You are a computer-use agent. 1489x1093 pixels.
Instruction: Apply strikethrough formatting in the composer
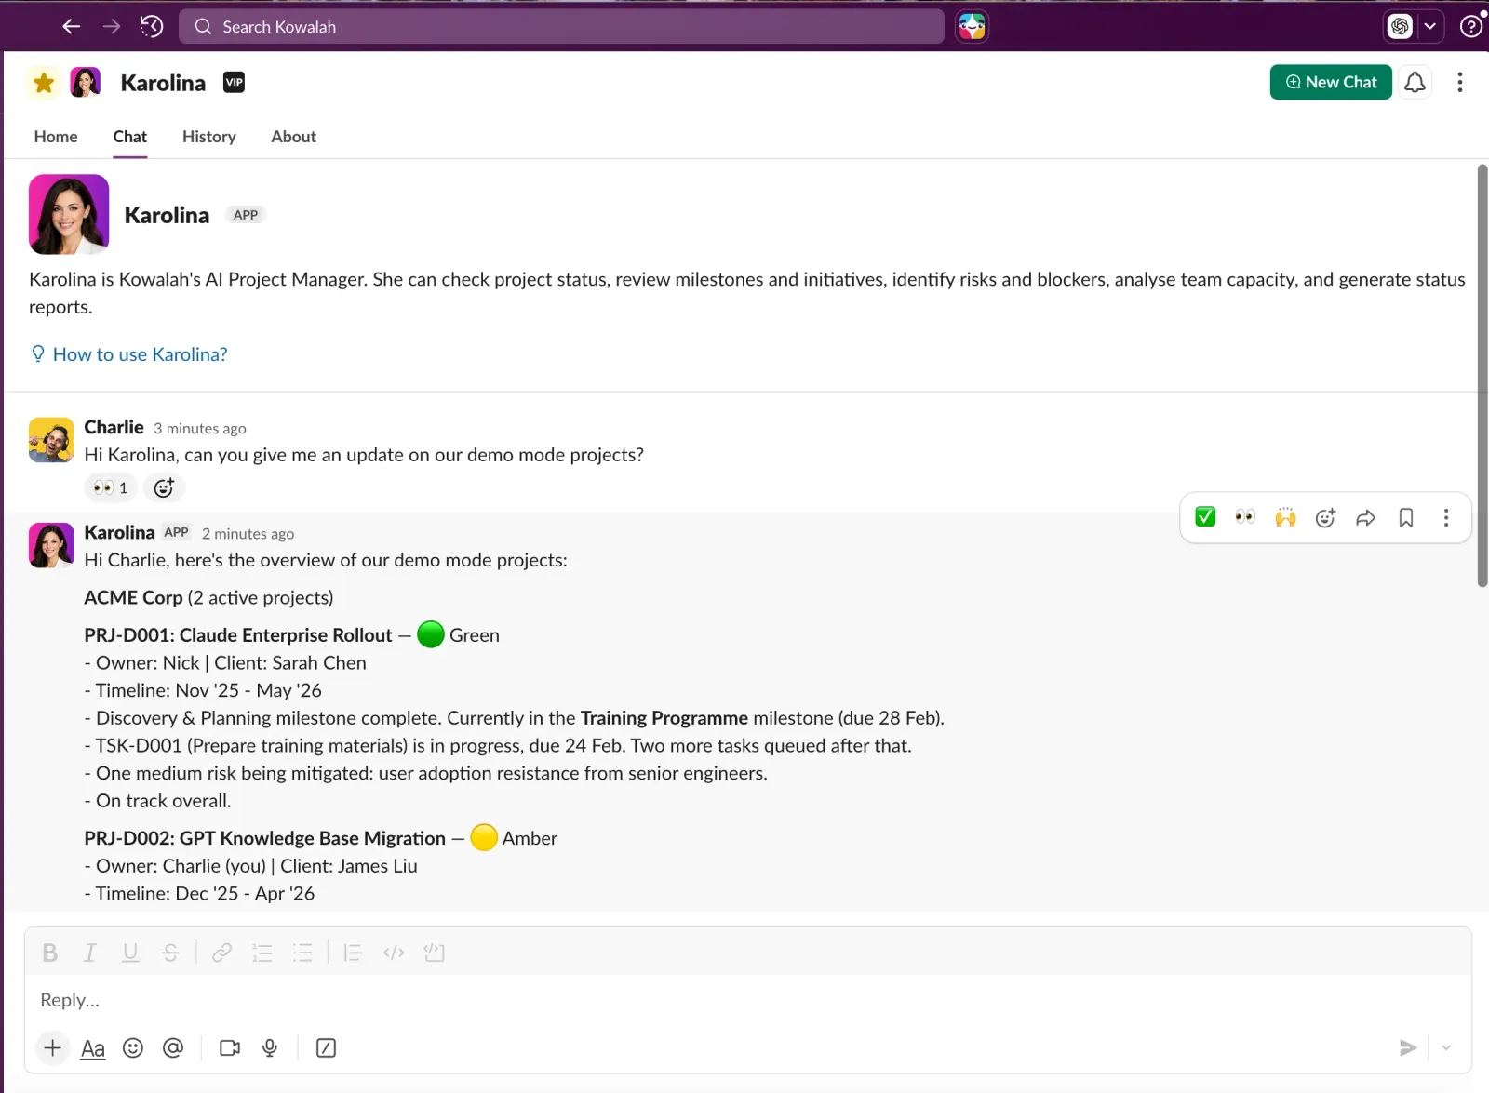pyautogui.click(x=170, y=952)
